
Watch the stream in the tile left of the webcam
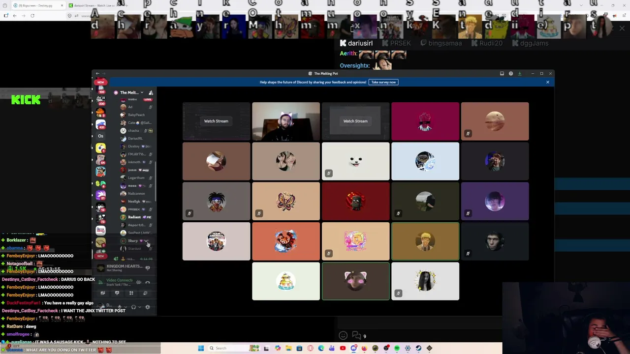point(216,121)
